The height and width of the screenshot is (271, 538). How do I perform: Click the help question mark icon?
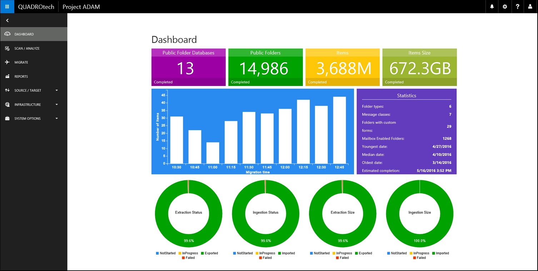pyautogui.click(x=518, y=6)
